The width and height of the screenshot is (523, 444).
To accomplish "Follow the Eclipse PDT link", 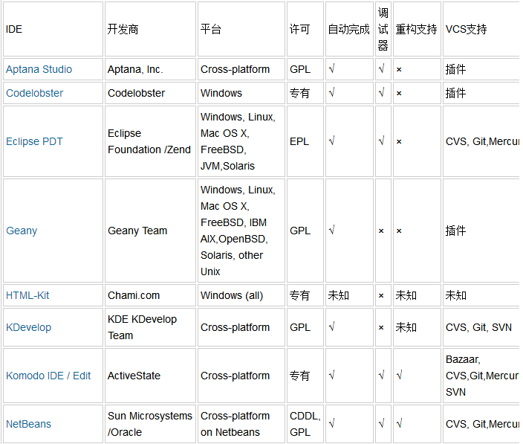I will click(x=34, y=141).
